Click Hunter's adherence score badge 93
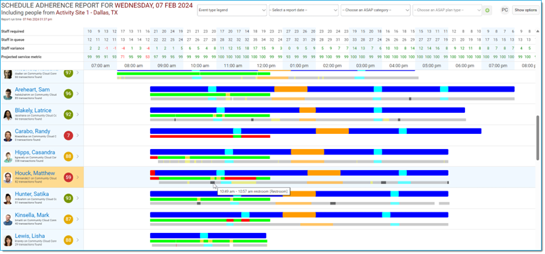 pos(69,198)
